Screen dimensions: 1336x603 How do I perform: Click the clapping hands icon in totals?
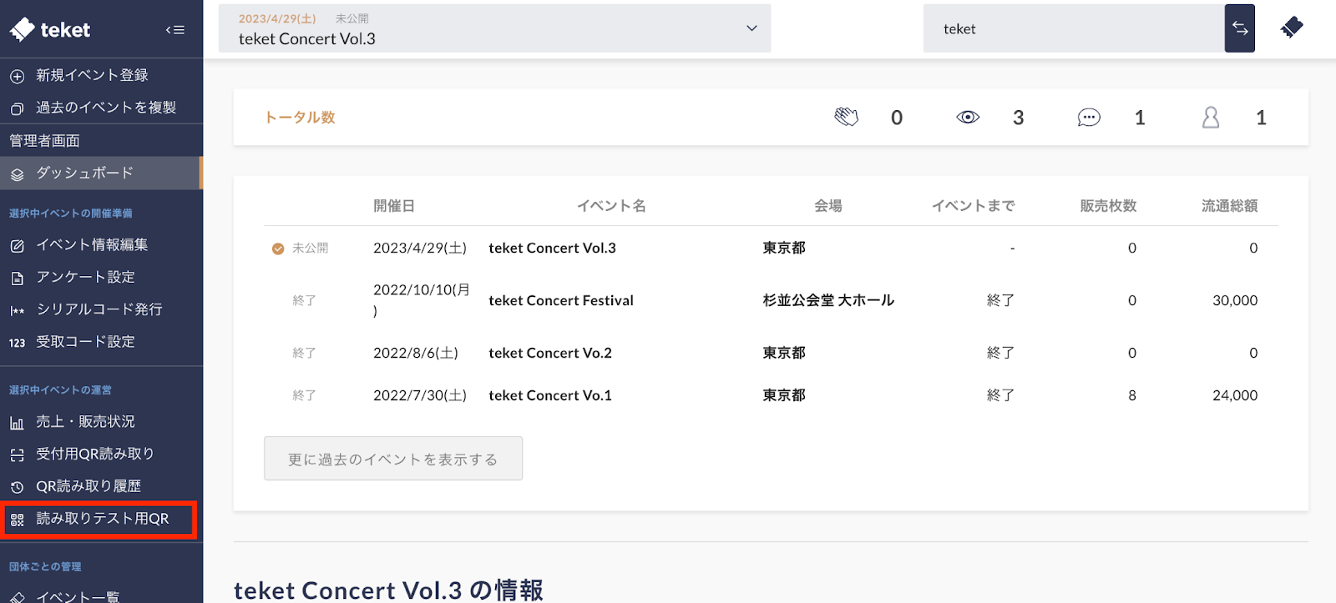pyautogui.click(x=846, y=118)
